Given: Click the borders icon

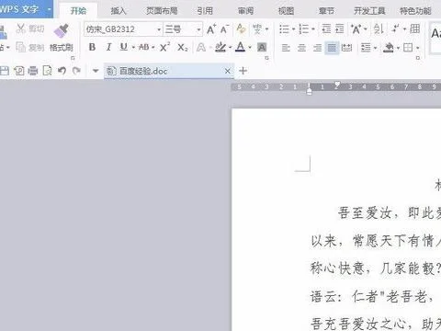Looking at the screenshot, I should tap(408, 48).
